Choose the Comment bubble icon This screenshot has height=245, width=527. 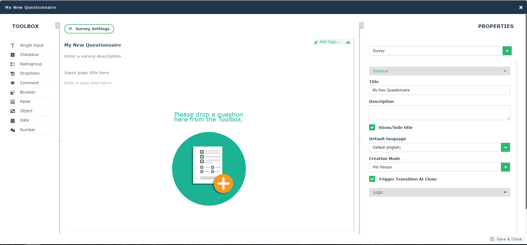[x=13, y=83]
